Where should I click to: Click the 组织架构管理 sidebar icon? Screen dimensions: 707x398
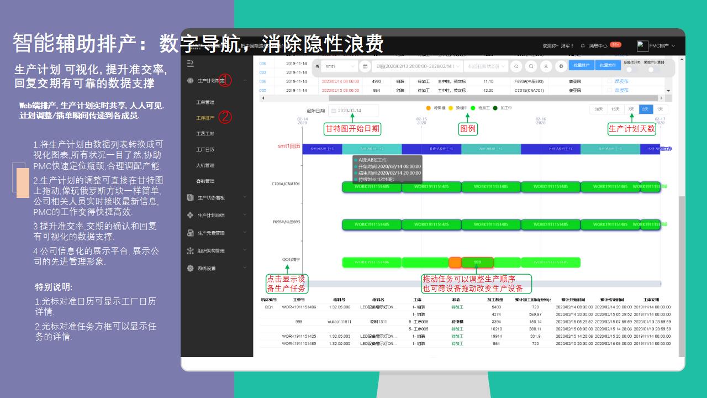[x=191, y=250]
